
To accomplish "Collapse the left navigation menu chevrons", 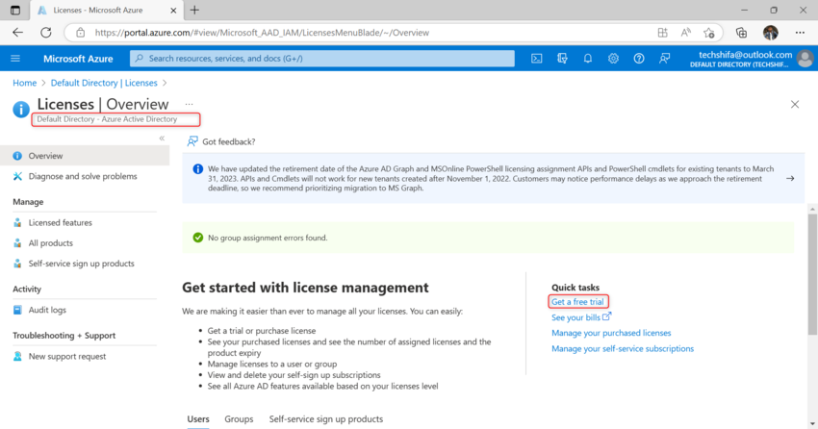I will 162,139.
